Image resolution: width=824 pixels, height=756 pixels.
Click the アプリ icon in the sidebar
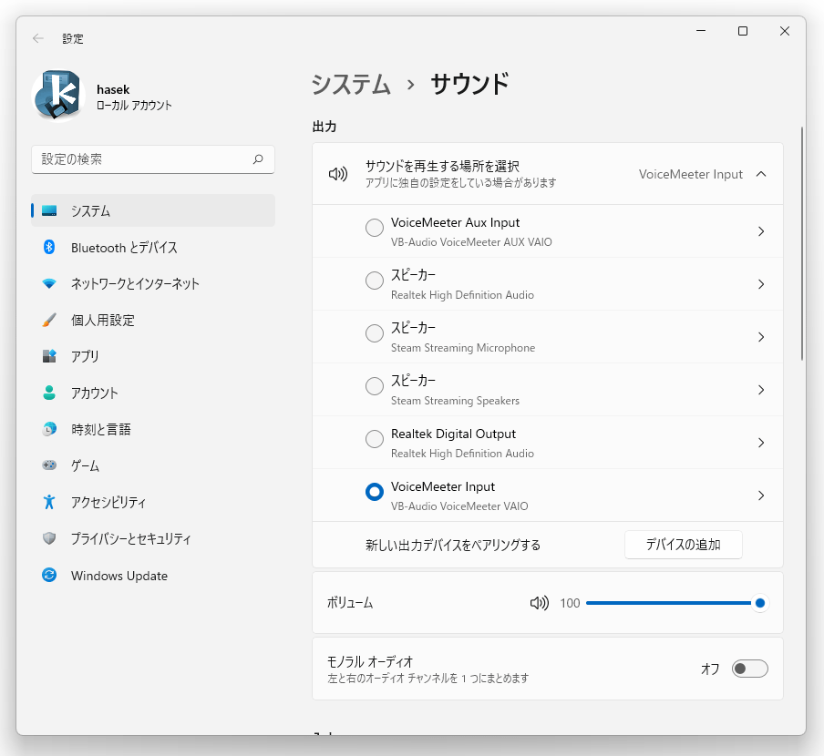click(x=49, y=356)
